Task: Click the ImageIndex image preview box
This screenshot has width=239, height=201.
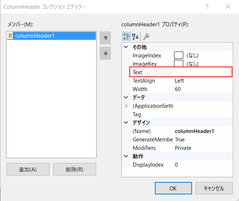Action: pyautogui.click(x=179, y=55)
